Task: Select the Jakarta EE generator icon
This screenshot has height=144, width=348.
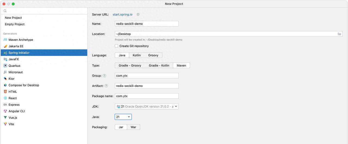Action: [5, 46]
